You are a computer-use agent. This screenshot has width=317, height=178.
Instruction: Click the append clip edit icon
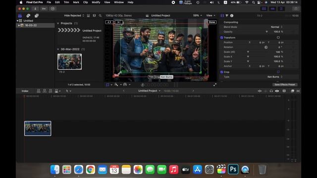pos(51,91)
